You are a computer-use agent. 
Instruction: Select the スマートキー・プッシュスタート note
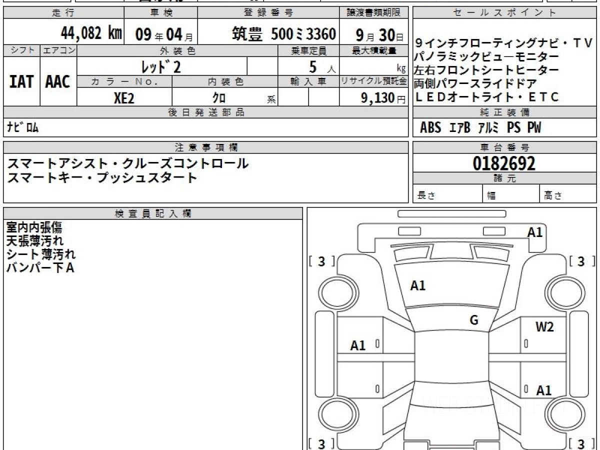[x=102, y=177]
